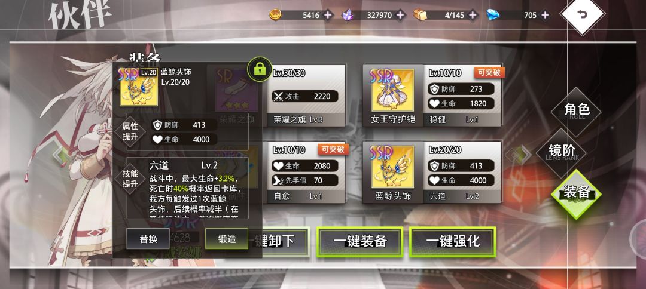Screen dimensions: 646x289
Task: Open the 荣耀之旗 weapon card
Action: coord(306,96)
